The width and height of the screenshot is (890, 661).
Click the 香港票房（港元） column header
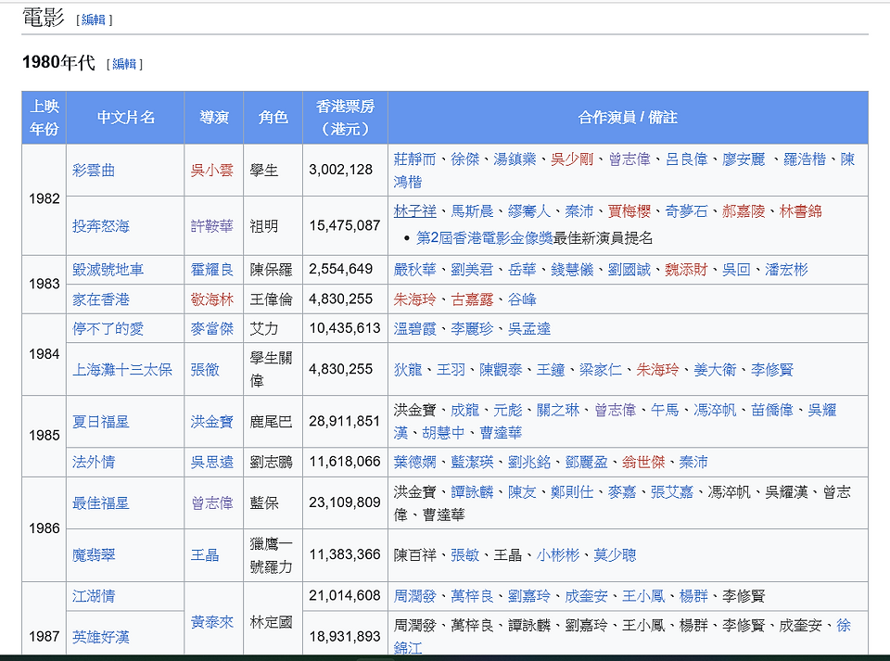[x=345, y=118]
